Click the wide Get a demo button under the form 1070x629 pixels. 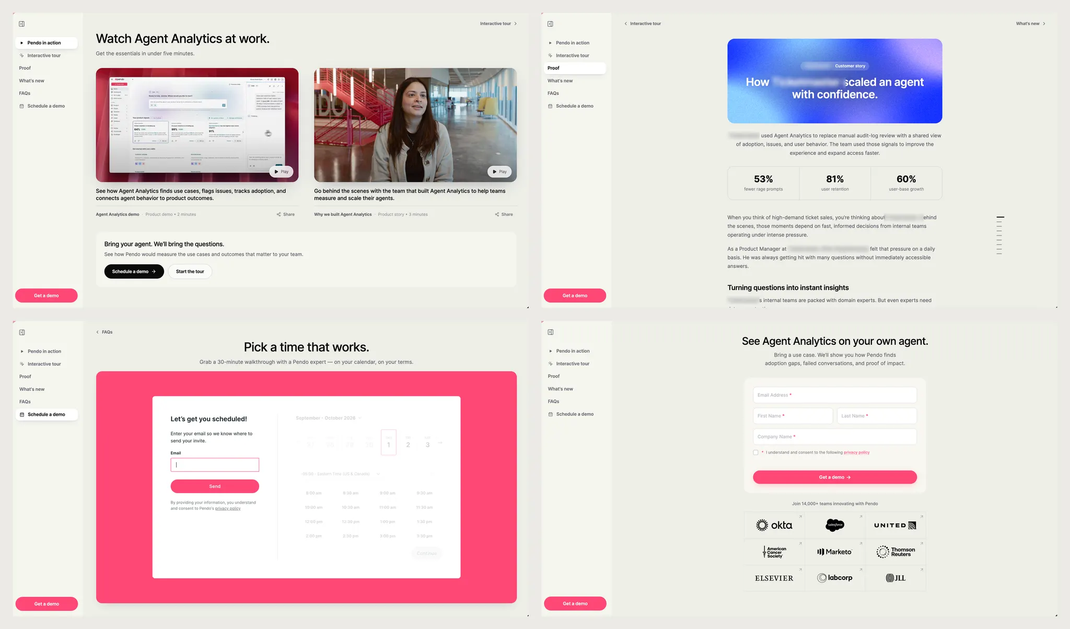(835, 477)
